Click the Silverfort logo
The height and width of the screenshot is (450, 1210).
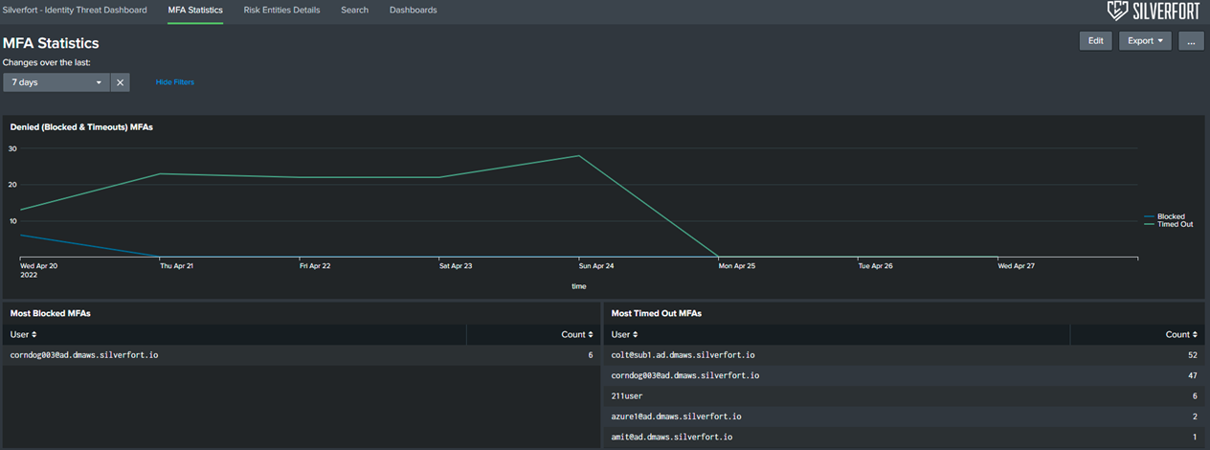pos(1155,11)
